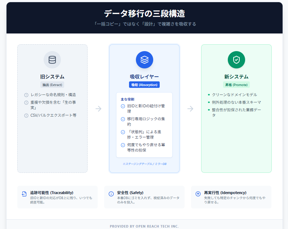Click the 抽出 (Extract) badge
288x229 pixels.
[x=52, y=85]
